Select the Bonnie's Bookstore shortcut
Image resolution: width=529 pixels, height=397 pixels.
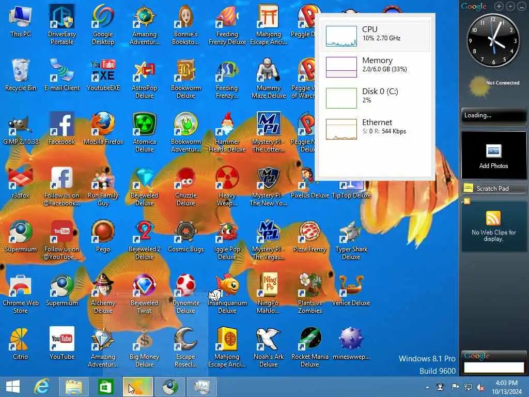point(186,24)
